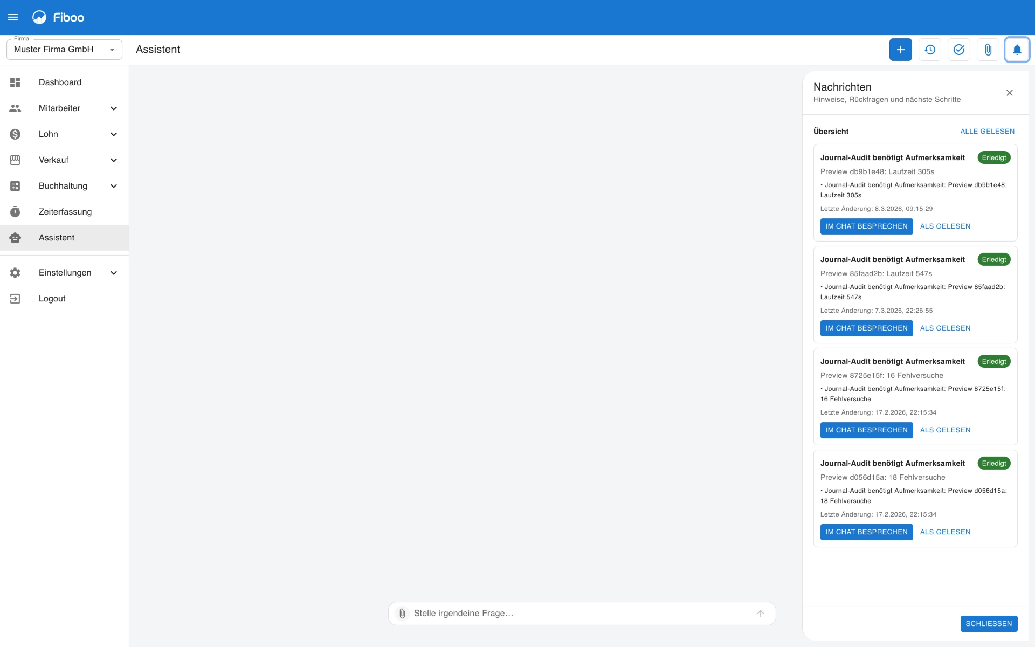Focus the 'Stelle irgendeine Frage' input field
The image size is (1035, 647).
(x=581, y=614)
